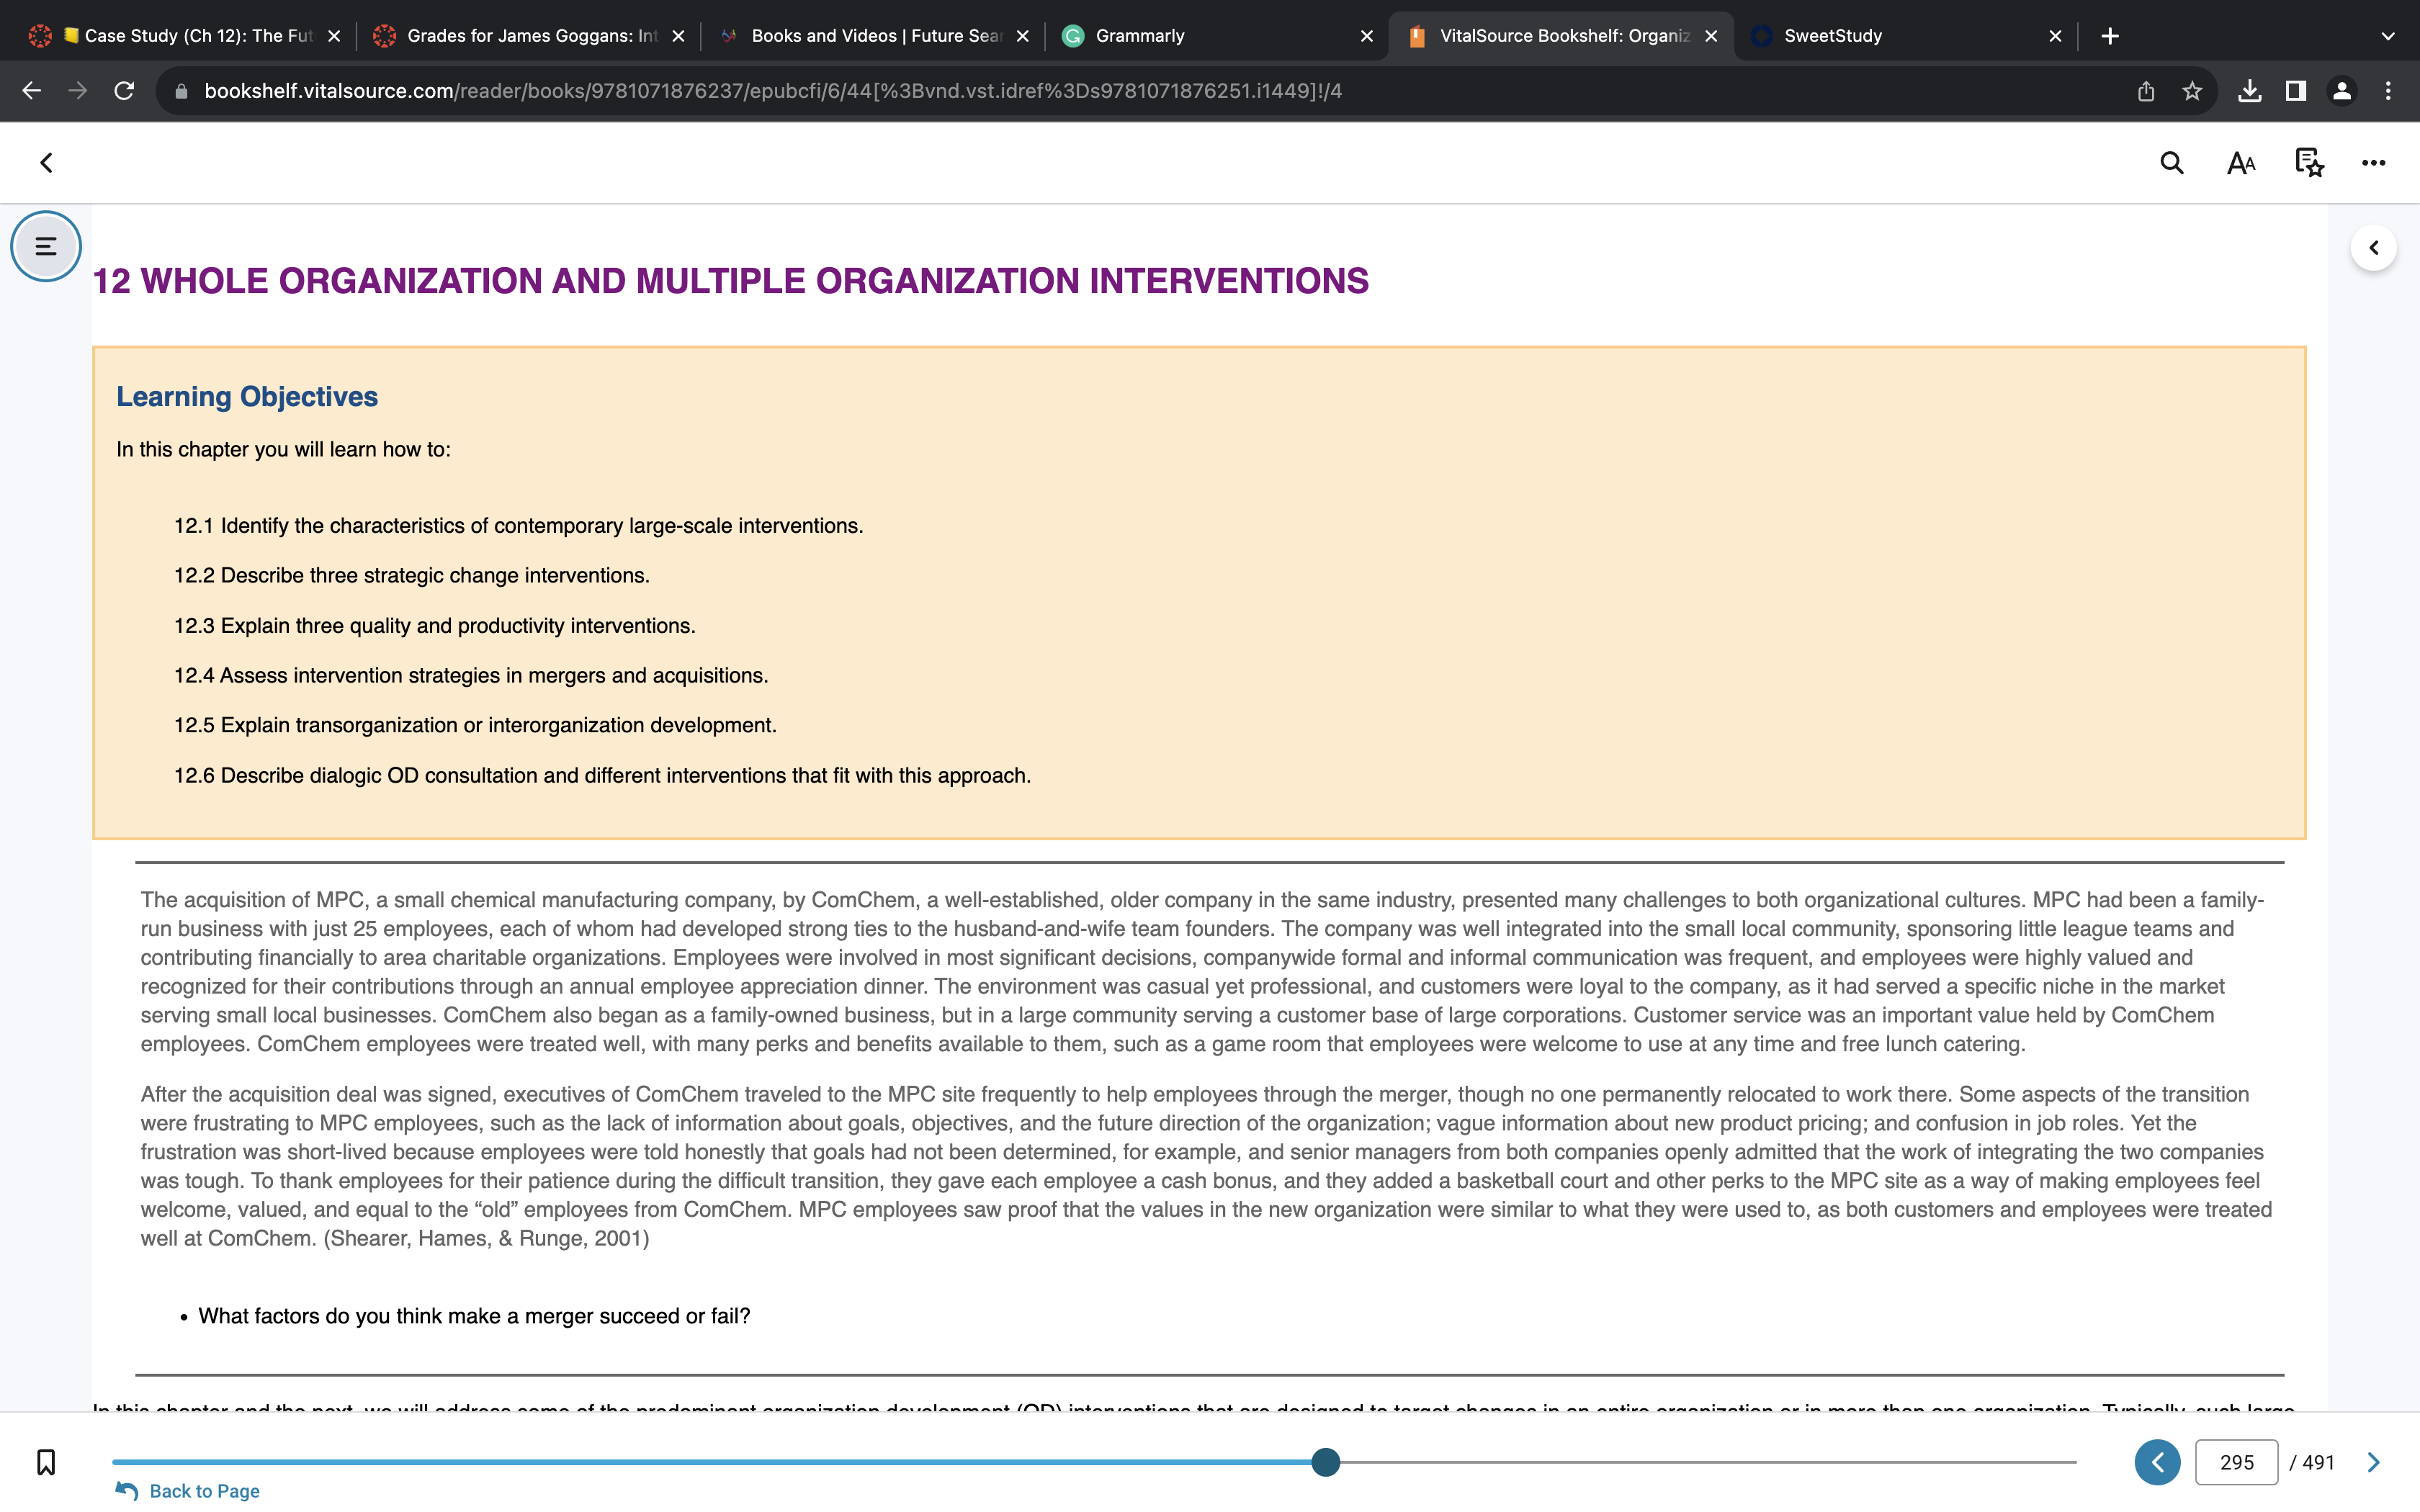Click learning objective 12.4 about mergers
The image size is (2420, 1512).
point(471,676)
